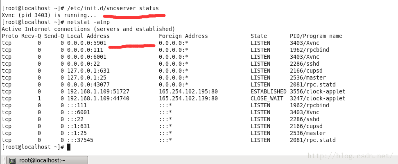This screenshot has width=398, height=164.
Task: Click local address 0.0.0.0:43077
Action: point(88,84)
